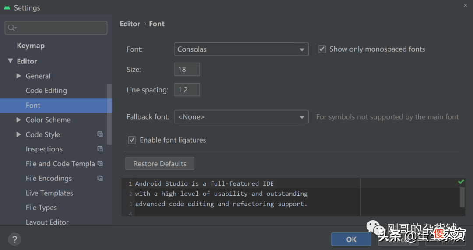Image resolution: width=473 pixels, height=250 pixels.
Task: Expand the Code Style tree node
Action: click(x=19, y=134)
